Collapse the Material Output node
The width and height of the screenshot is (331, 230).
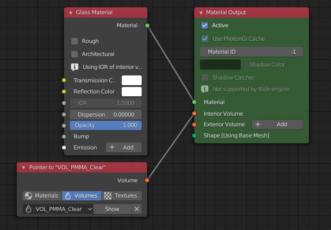coord(200,12)
